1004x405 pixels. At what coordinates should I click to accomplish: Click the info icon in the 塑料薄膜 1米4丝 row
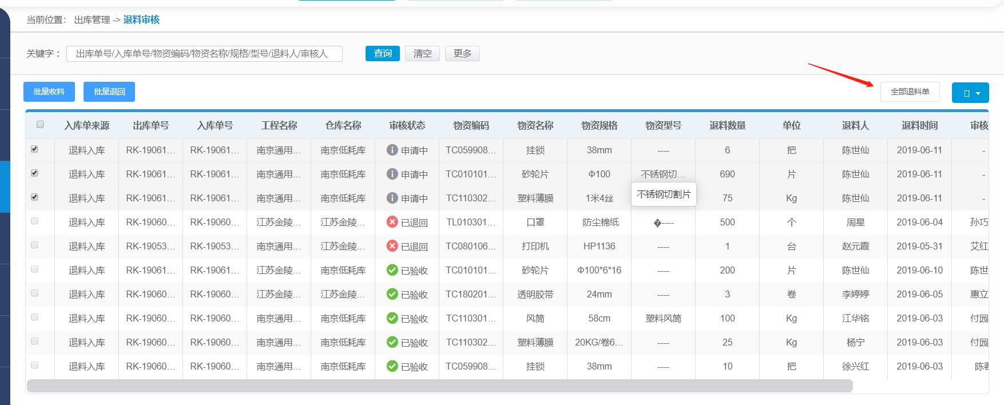point(392,198)
